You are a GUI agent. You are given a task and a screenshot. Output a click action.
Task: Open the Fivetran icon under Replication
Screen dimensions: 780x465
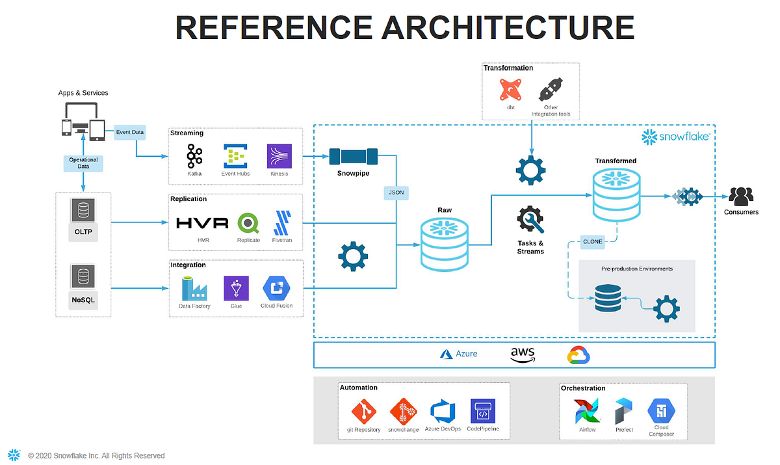[x=282, y=223]
